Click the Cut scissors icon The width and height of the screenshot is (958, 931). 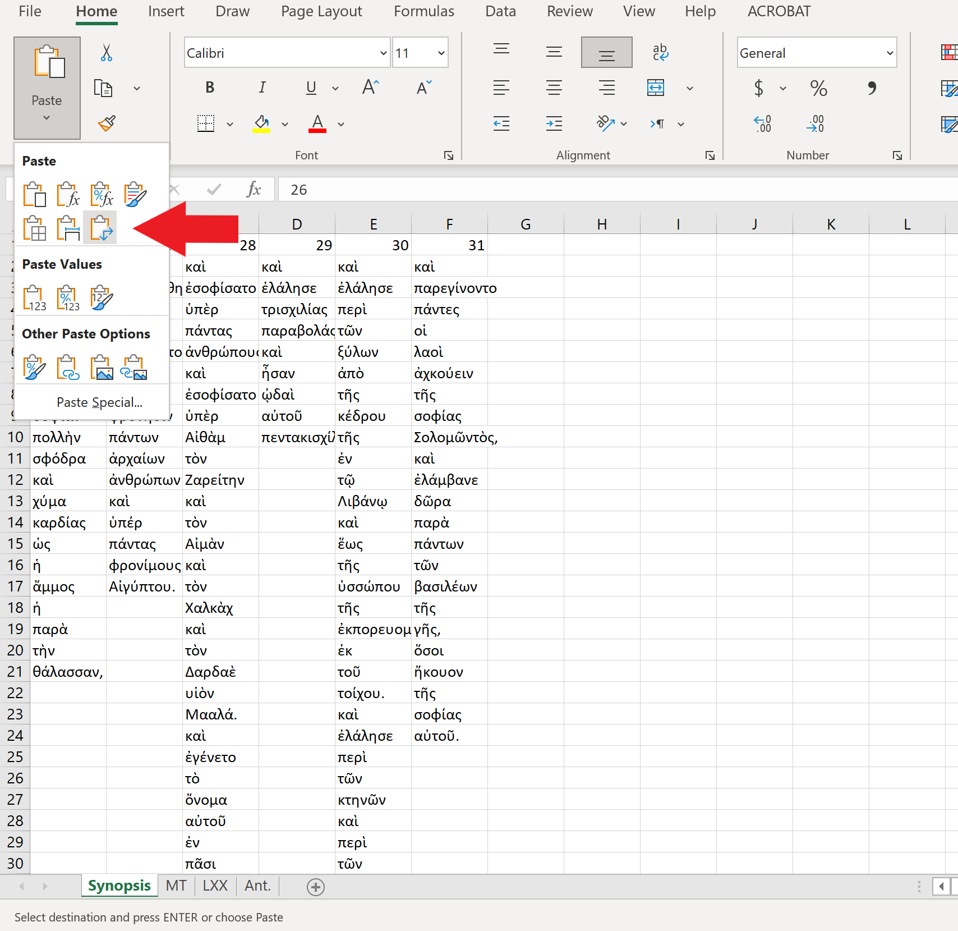coord(106,53)
